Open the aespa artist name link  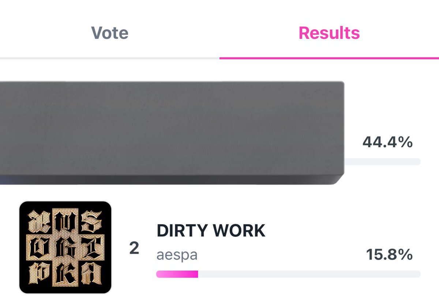pyautogui.click(x=177, y=255)
